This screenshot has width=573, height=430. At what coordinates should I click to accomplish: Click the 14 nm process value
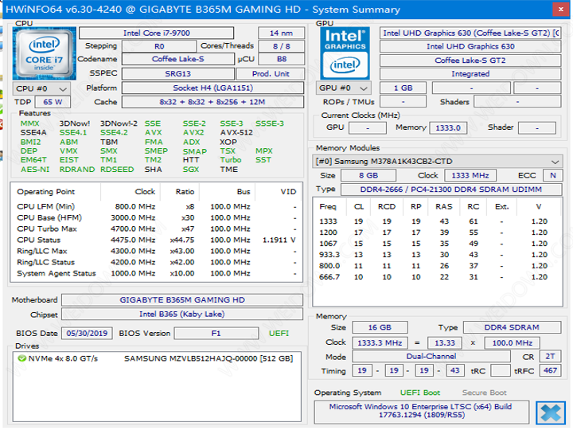tap(281, 33)
